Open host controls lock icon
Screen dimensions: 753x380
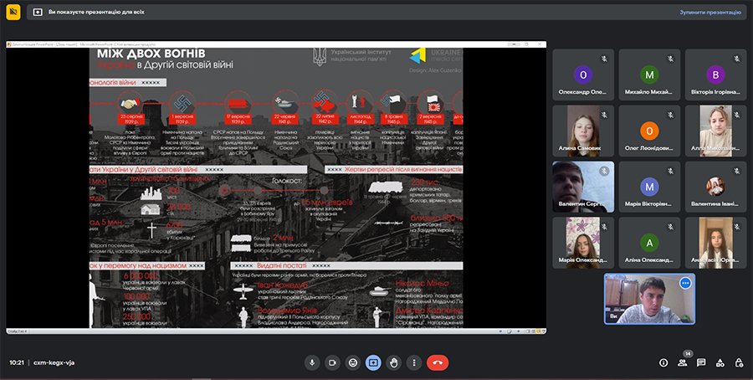point(739,362)
